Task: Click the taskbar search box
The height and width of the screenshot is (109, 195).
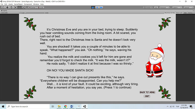Action: [28, 106]
